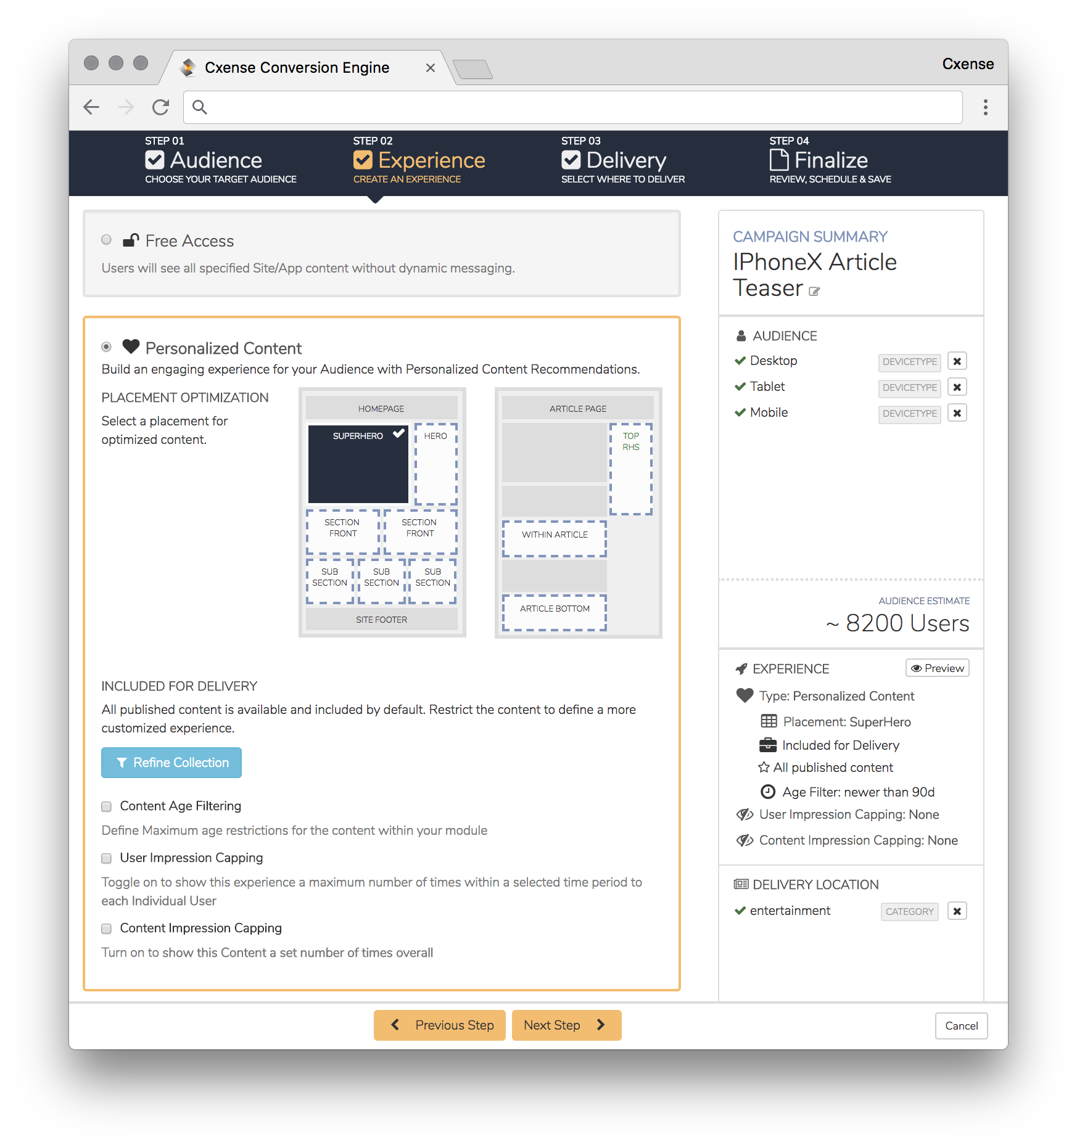1077x1148 pixels.
Task: Open Step 04 Finalize
Action: (x=830, y=160)
